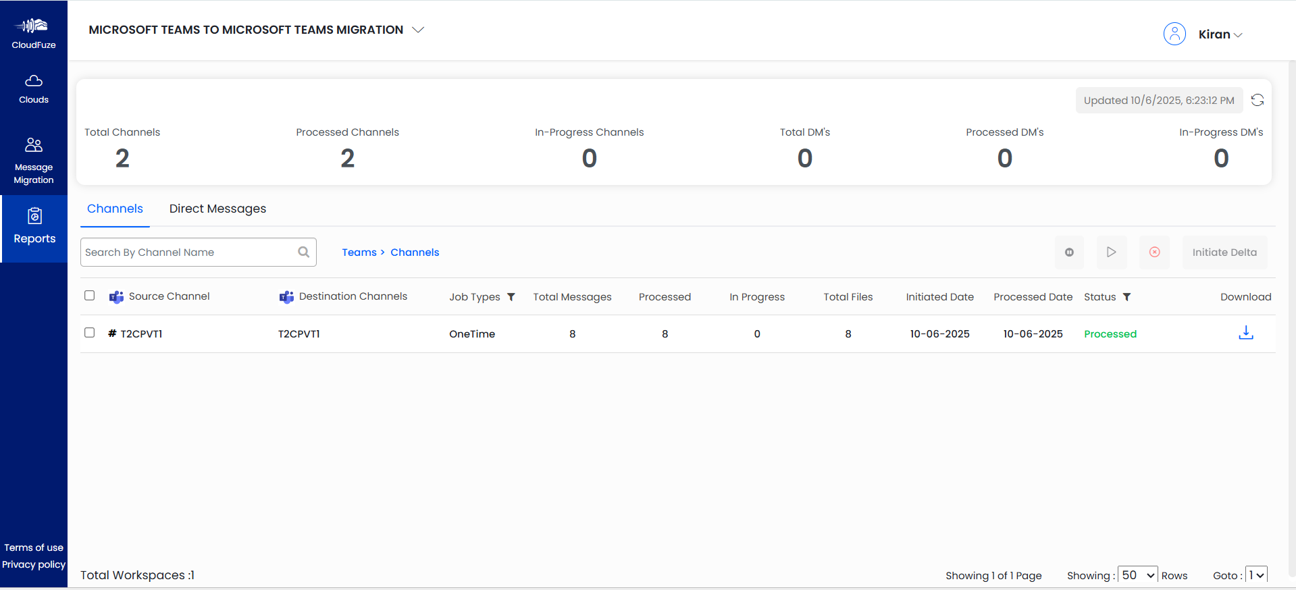Open the Clouds section in sidebar

(x=34, y=89)
